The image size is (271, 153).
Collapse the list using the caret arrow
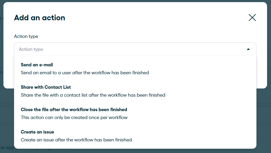click(x=248, y=49)
